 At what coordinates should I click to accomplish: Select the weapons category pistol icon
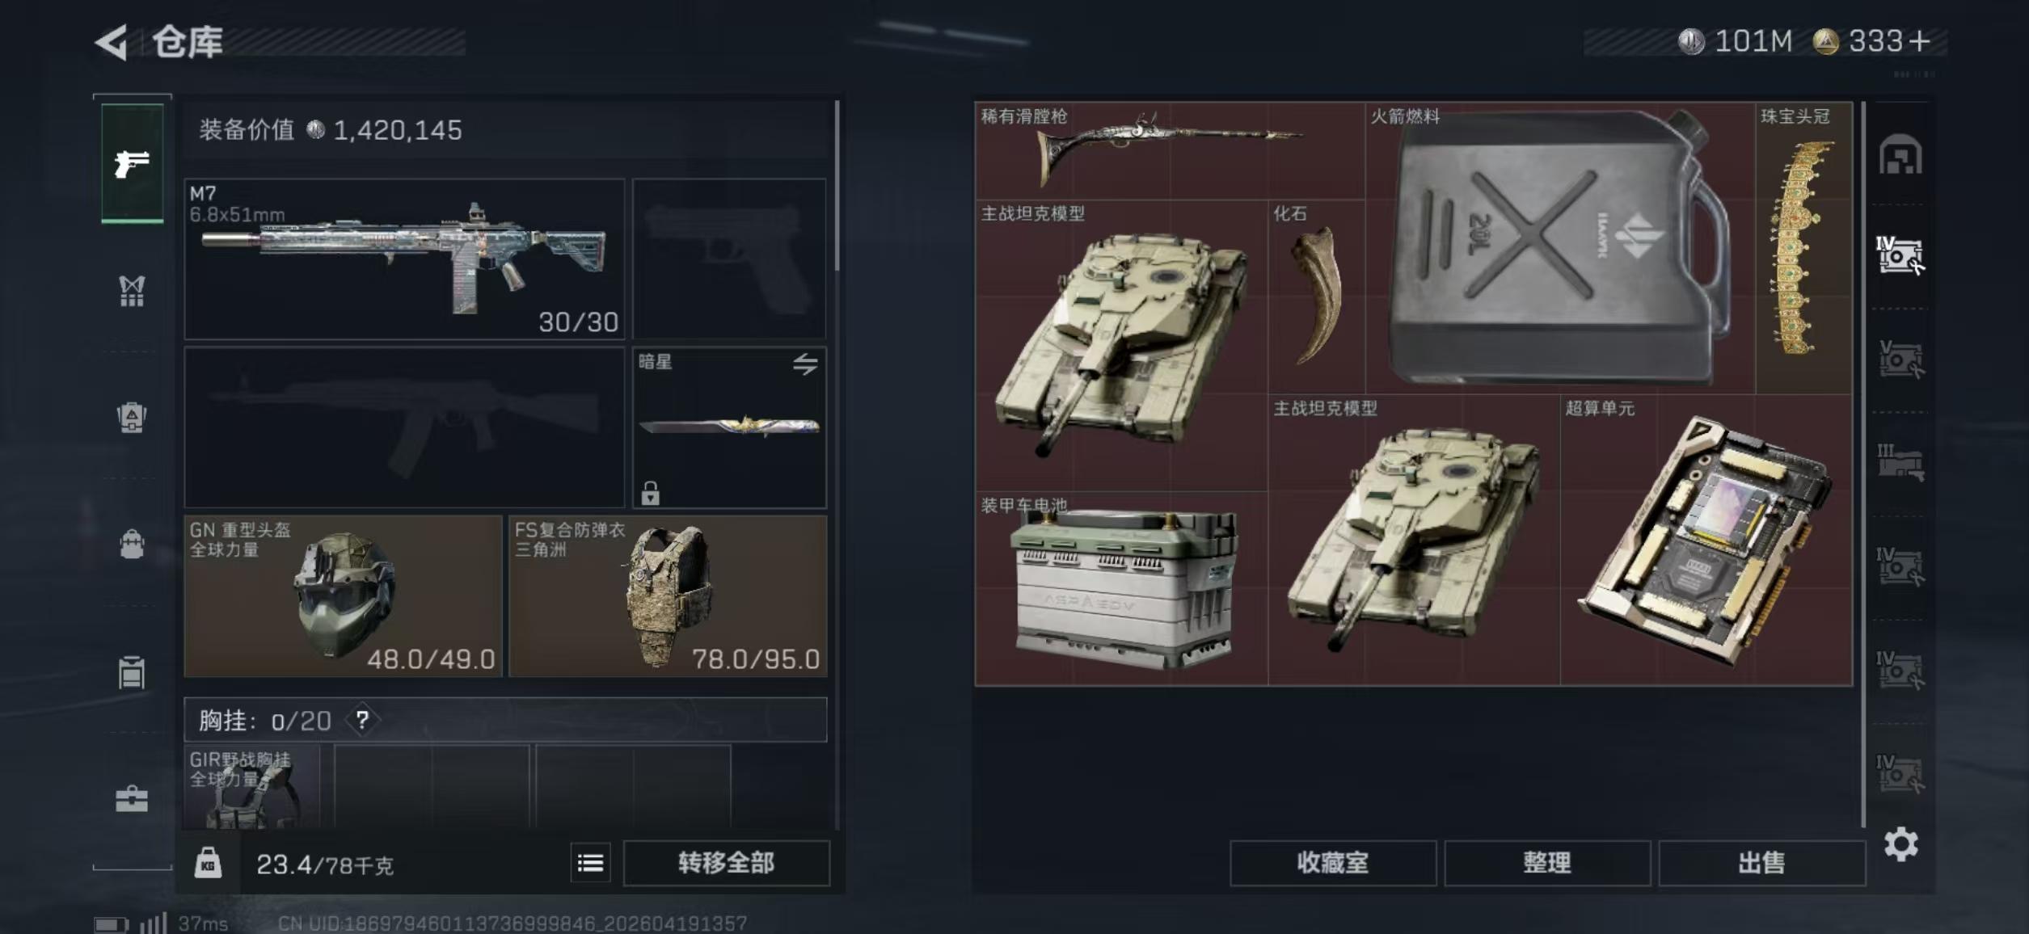point(132,164)
